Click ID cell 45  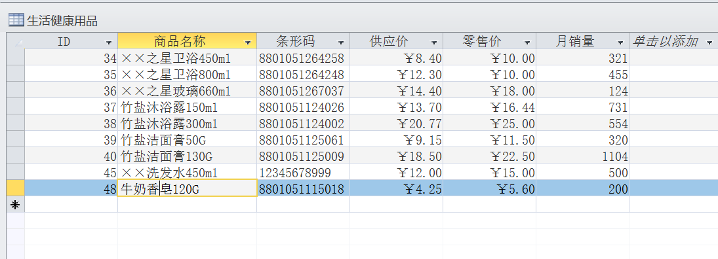(71, 172)
